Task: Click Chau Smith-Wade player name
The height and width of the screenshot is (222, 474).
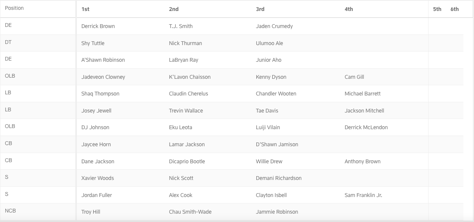Action: point(190,212)
